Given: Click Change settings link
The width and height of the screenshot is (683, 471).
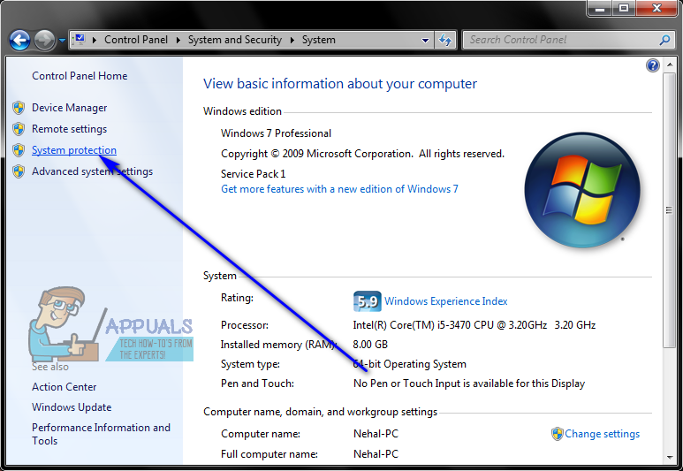Looking at the screenshot, I should pyautogui.click(x=602, y=434).
